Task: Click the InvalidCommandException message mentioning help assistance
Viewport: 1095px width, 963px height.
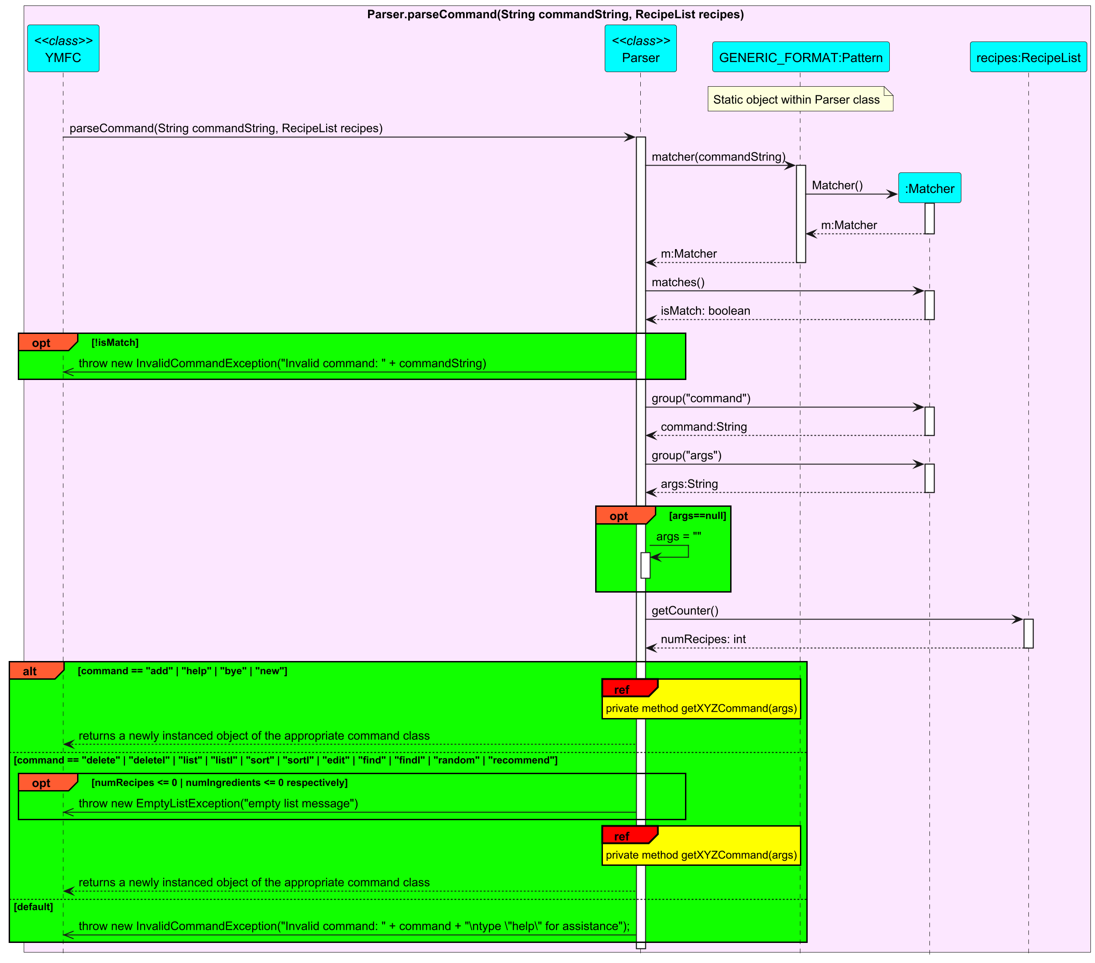Action: click(353, 926)
